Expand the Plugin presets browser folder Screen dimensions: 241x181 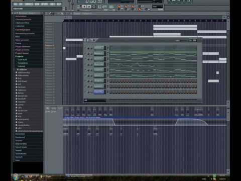22,50
